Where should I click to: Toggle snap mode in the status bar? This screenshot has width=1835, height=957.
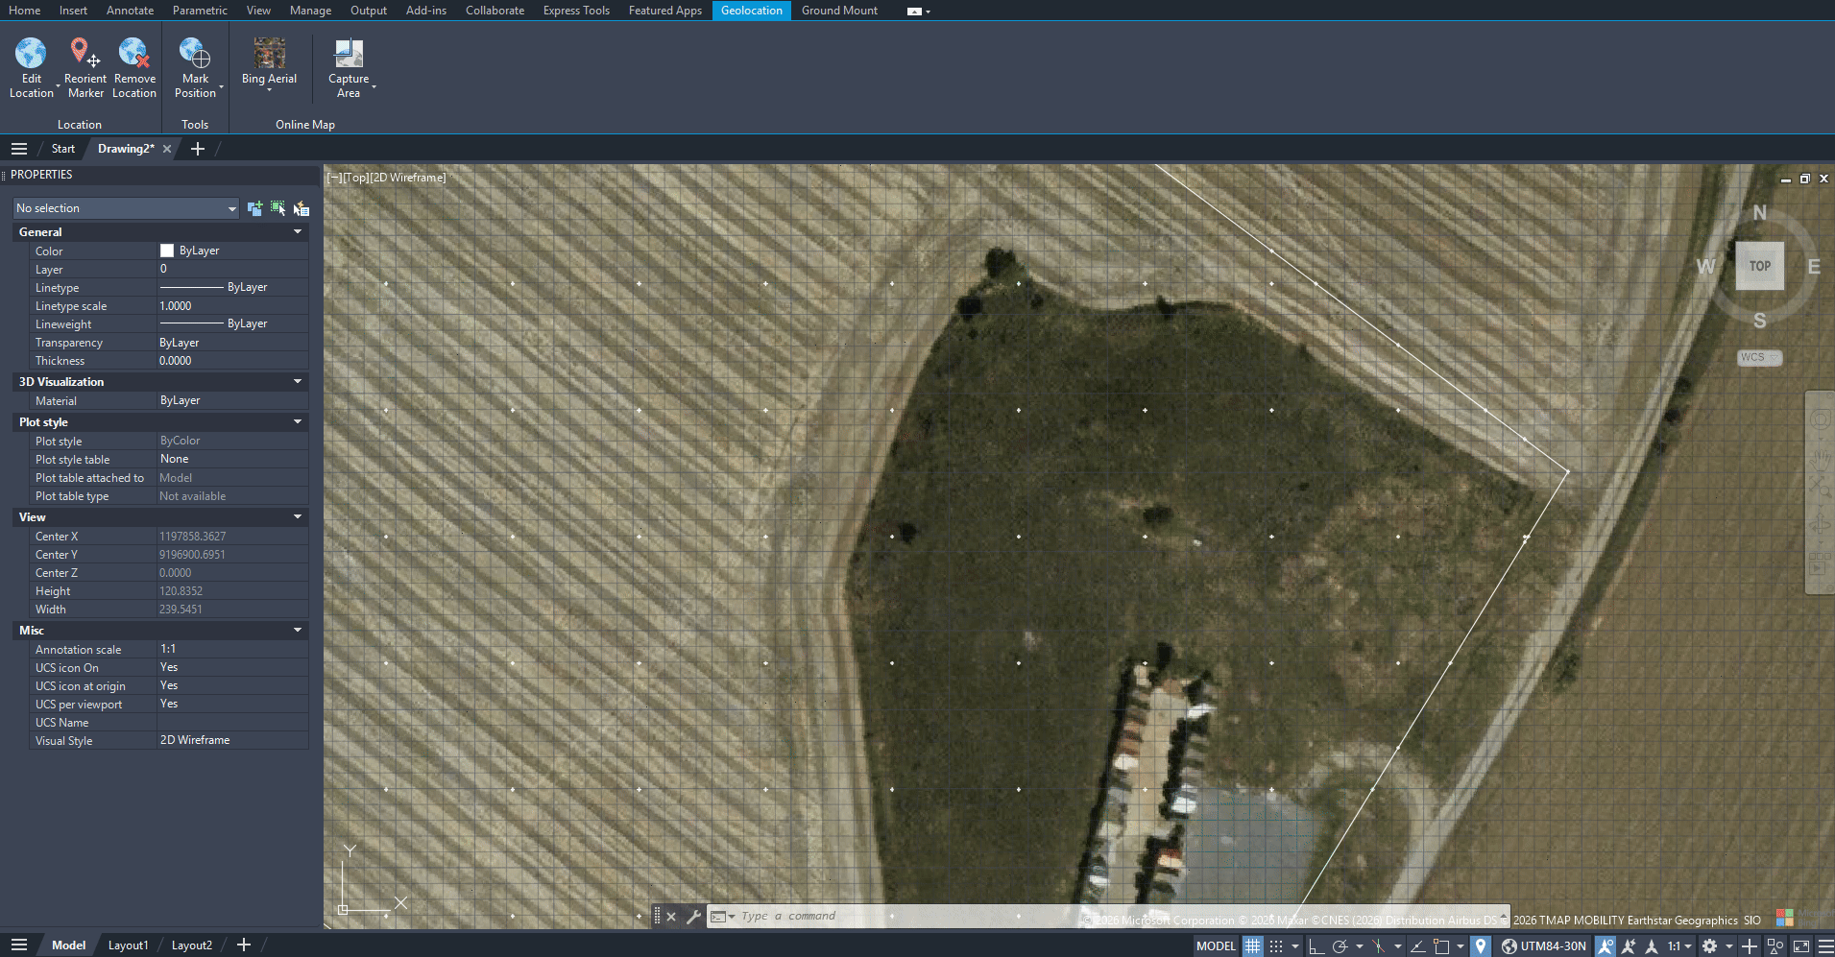(x=1275, y=946)
